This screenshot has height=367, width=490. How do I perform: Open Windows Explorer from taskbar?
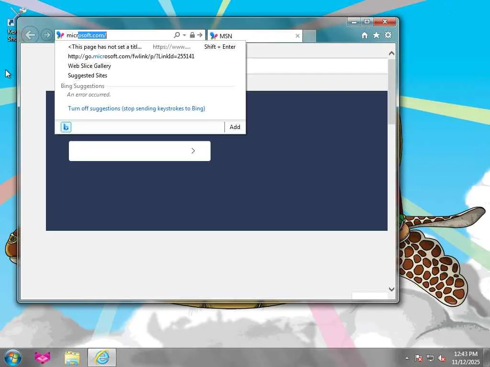click(73, 357)
